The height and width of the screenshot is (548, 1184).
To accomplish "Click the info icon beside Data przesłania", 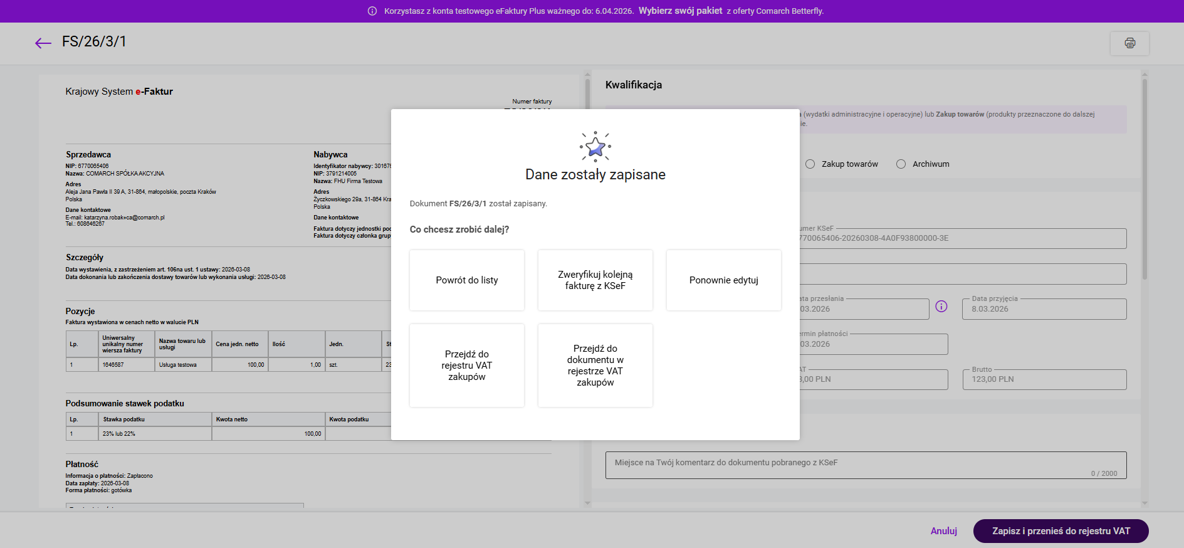I will (941, 307).
